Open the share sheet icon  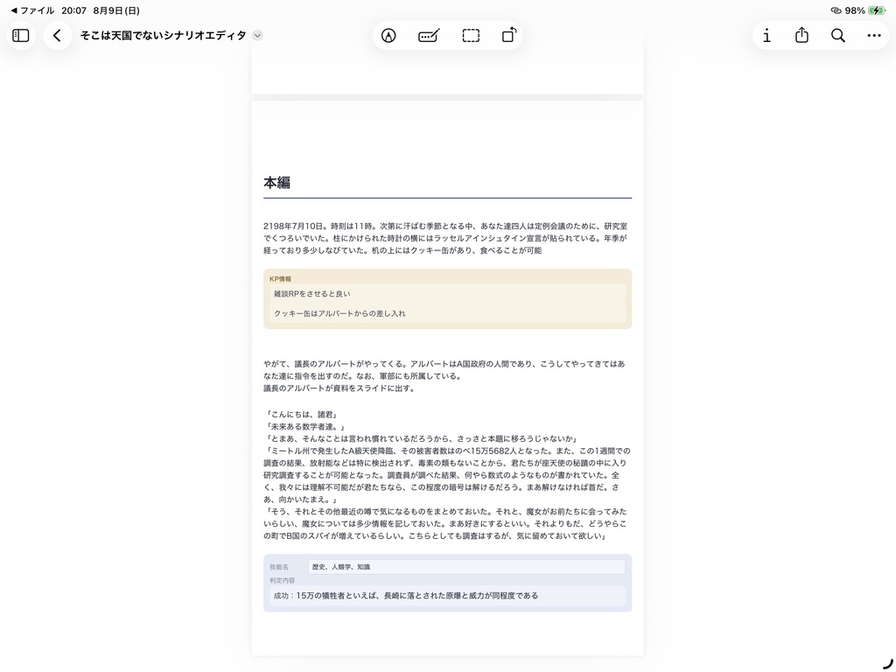click(801, 35)
